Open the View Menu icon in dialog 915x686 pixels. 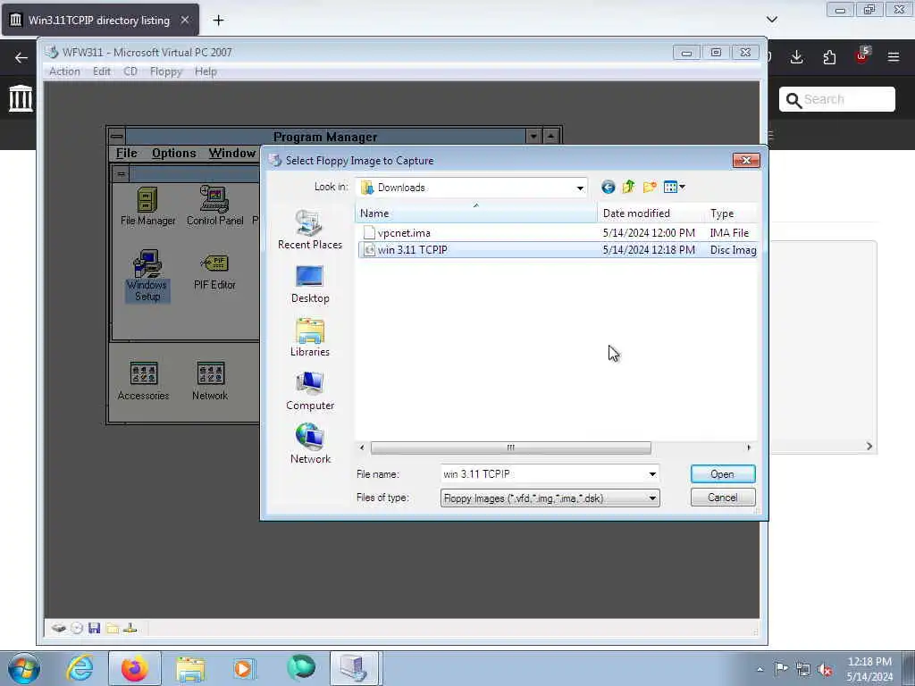(x=674, y=188)
